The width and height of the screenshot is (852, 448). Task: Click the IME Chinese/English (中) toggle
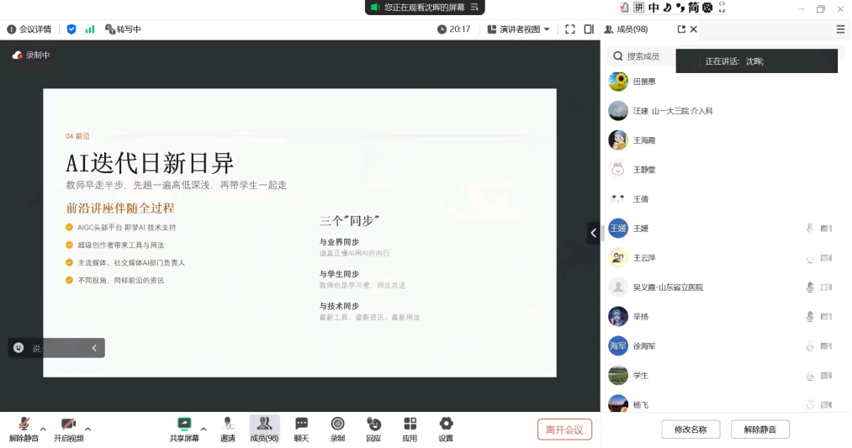tap(654, 7)
